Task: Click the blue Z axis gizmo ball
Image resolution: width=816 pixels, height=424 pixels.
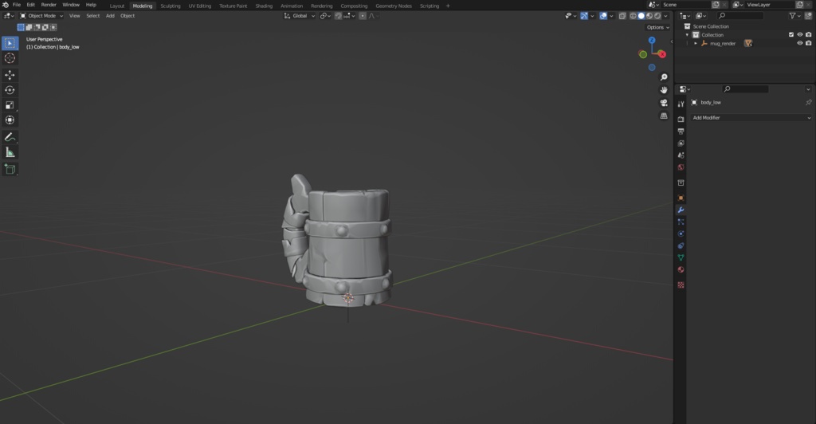Action: pyautogui.click(x=652, y=40)
